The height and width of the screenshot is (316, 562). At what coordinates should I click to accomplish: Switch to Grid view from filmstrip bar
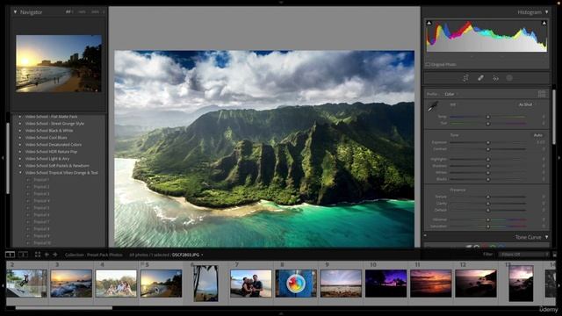38,255
